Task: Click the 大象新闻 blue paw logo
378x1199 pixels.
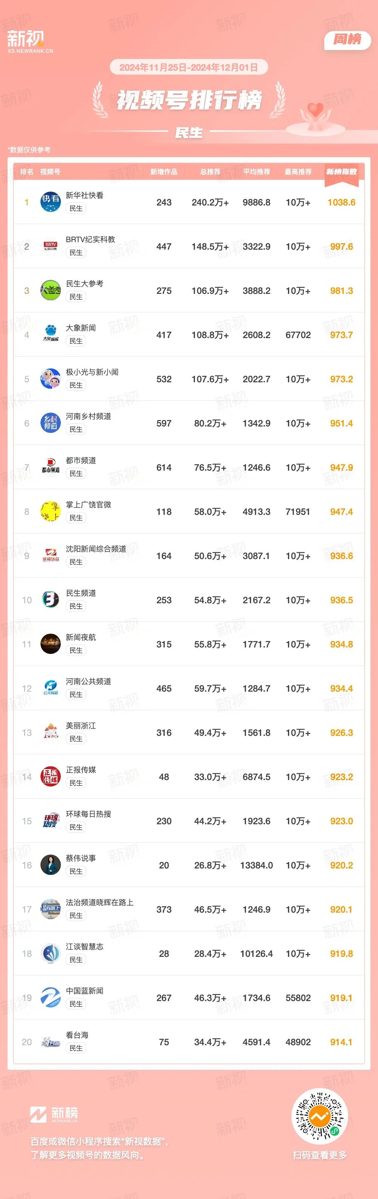Action: click(50, 335)
